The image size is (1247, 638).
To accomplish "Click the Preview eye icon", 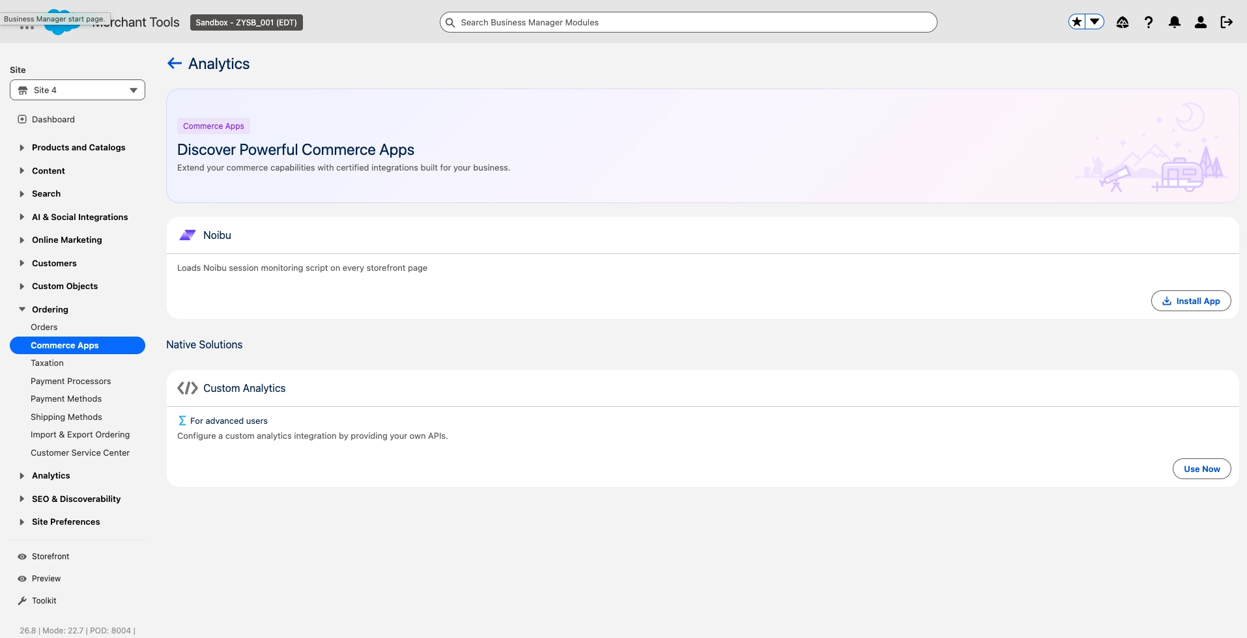I will pos(22,579).
